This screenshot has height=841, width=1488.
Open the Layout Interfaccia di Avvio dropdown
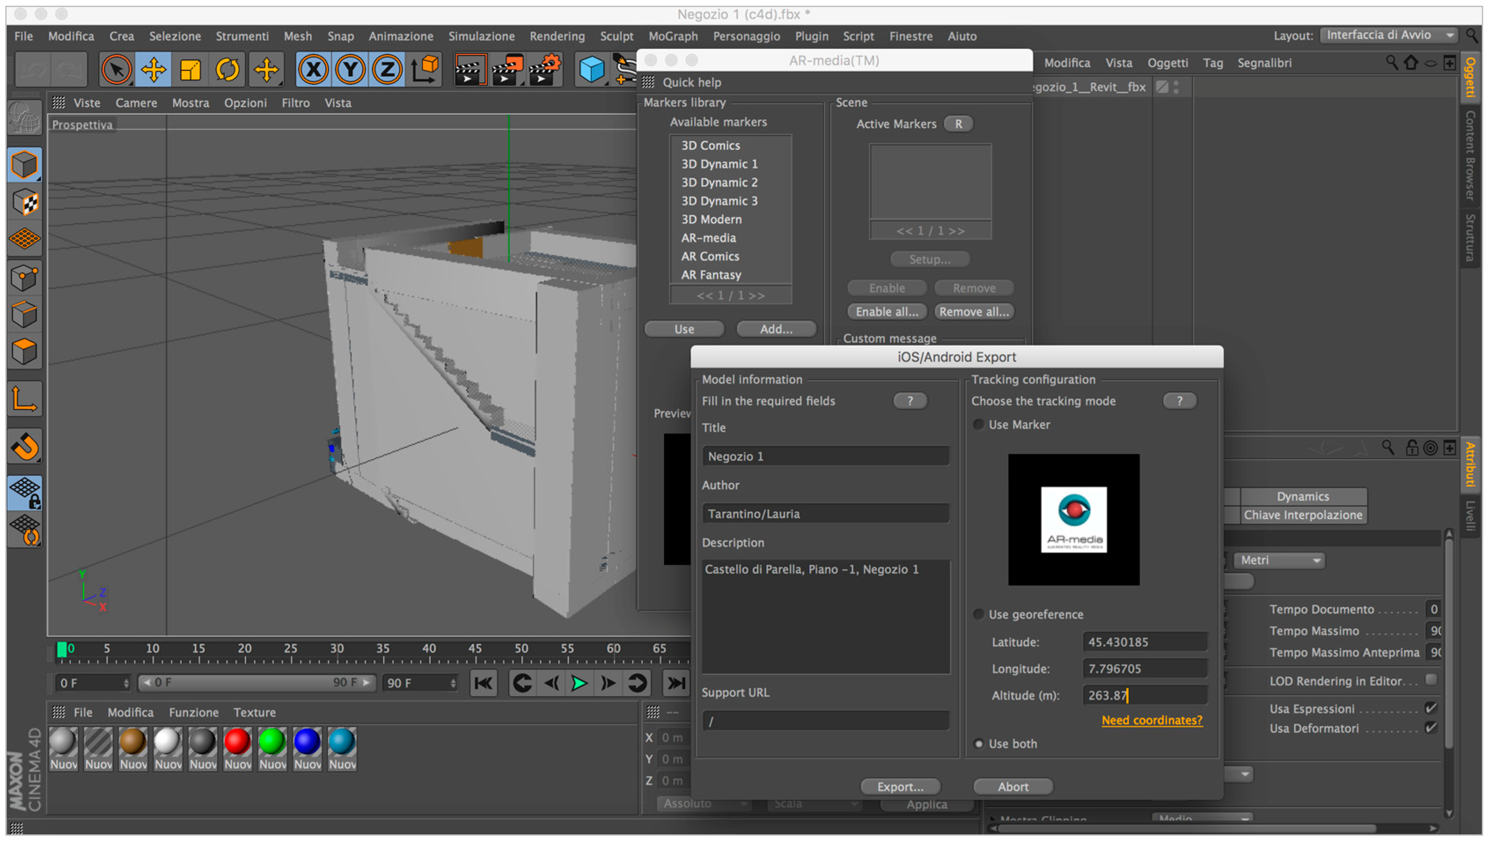1389,35
